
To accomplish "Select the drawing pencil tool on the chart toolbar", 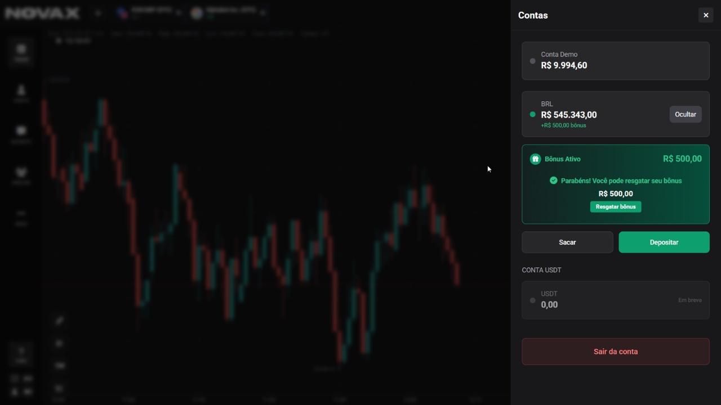I will tap(59, 321).
